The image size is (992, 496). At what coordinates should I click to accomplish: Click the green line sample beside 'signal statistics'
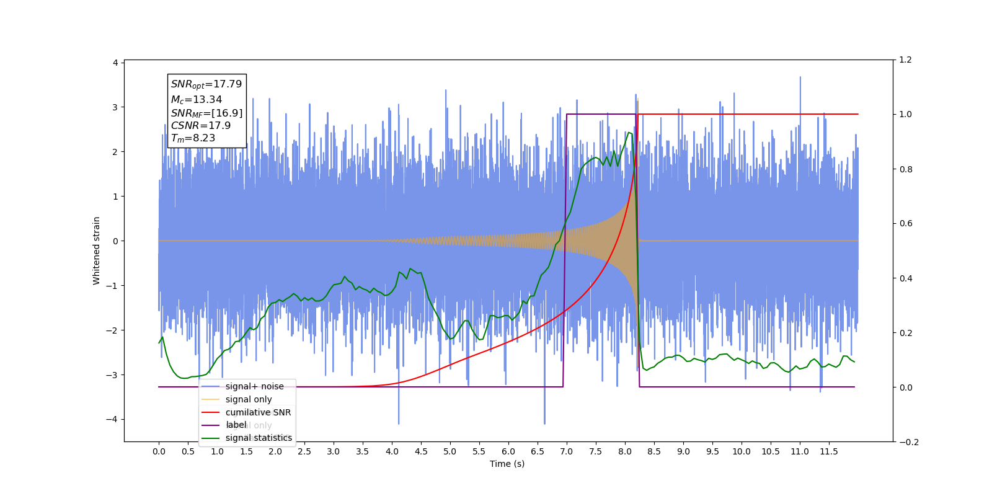pos(211,438)
